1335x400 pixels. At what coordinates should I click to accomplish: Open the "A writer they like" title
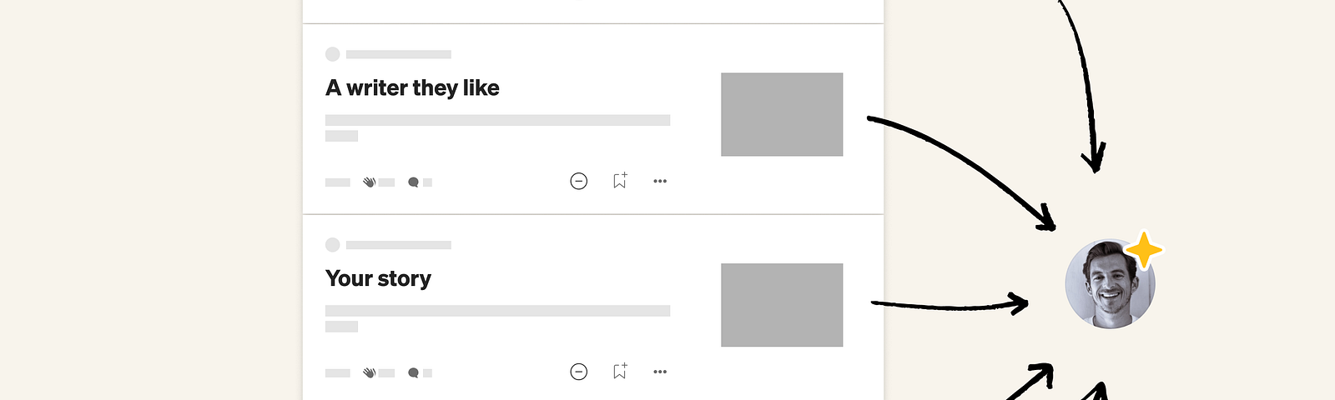coord(412,88)
